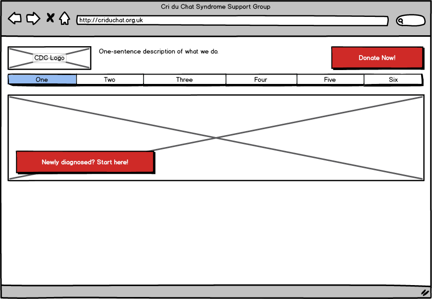
Task: Click the CDC Logo placeholder
Action: point(49,58)
